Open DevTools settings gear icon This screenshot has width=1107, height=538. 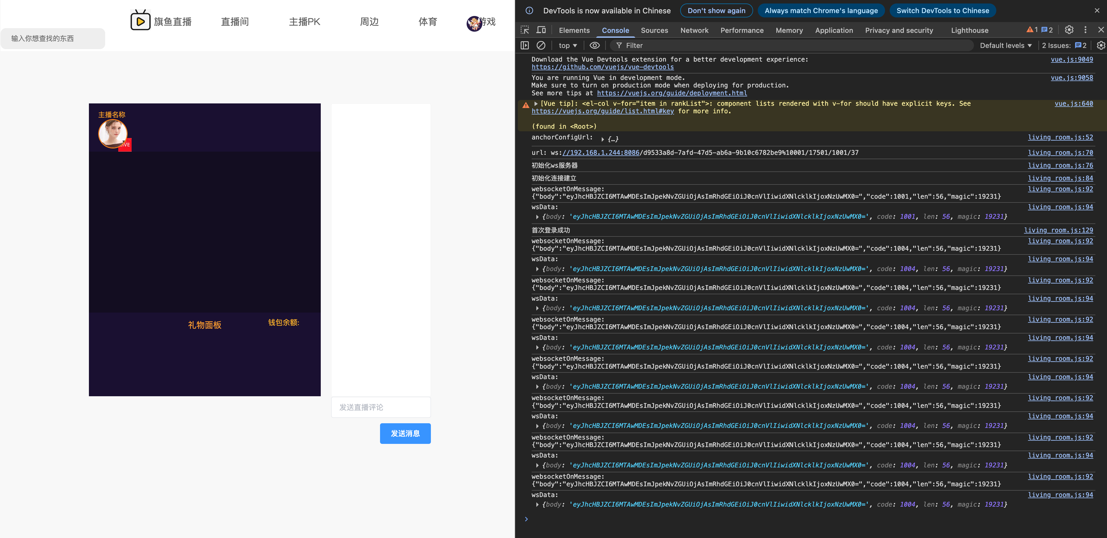1069,30
